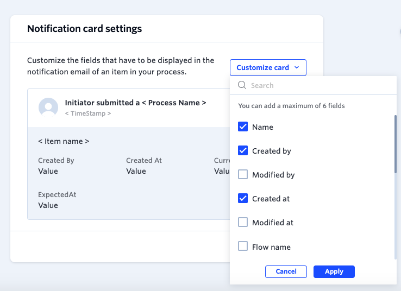Uncheck the Created at field

[243, 199]
